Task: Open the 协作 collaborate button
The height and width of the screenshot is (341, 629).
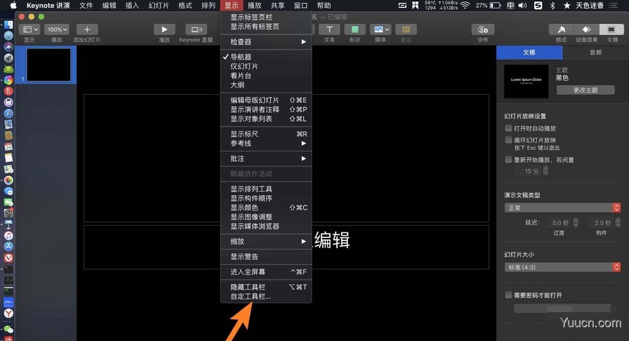Action: (x=482, y=30)
